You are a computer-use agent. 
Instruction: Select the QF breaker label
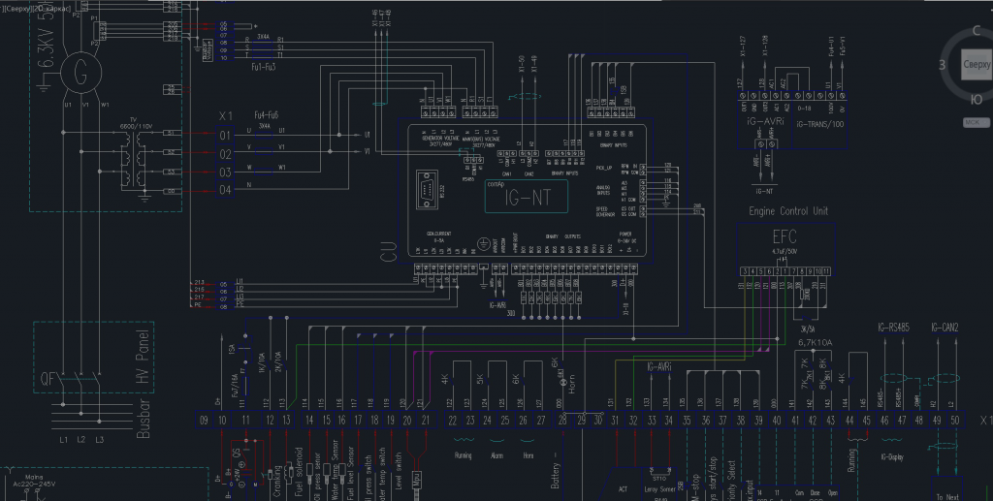coord(48,380)
